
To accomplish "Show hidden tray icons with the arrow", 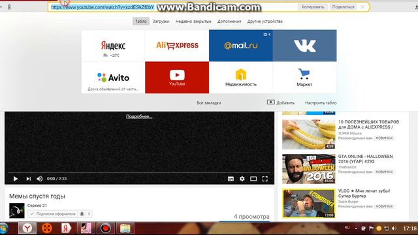I will pyautogui.click(x=356, y=228).
